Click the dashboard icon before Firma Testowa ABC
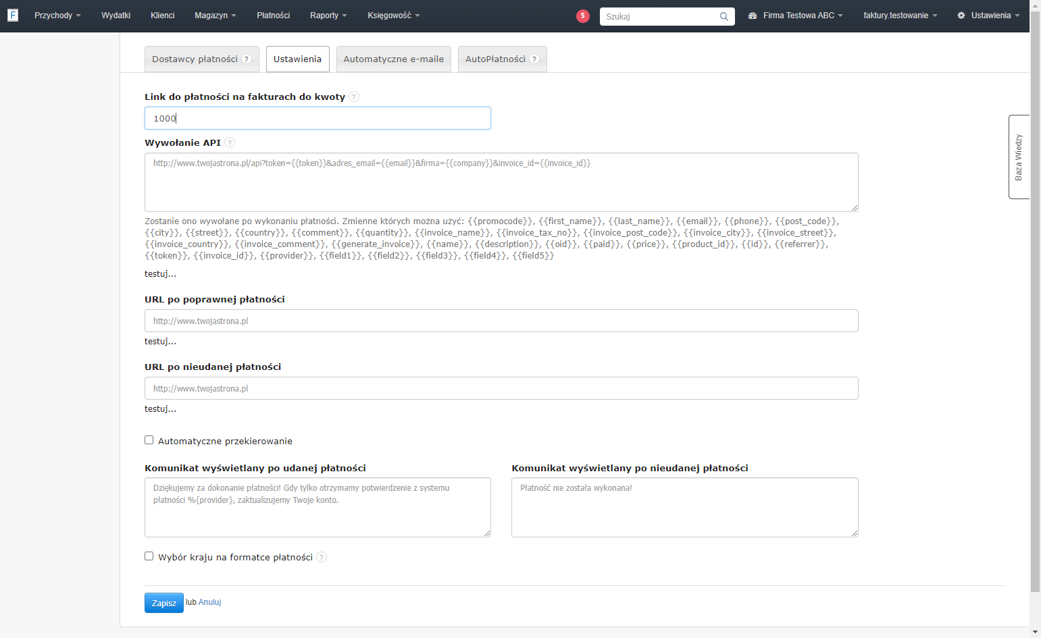Image resolution: width=1041 pixels, height=638 pixels. (753, 16)
